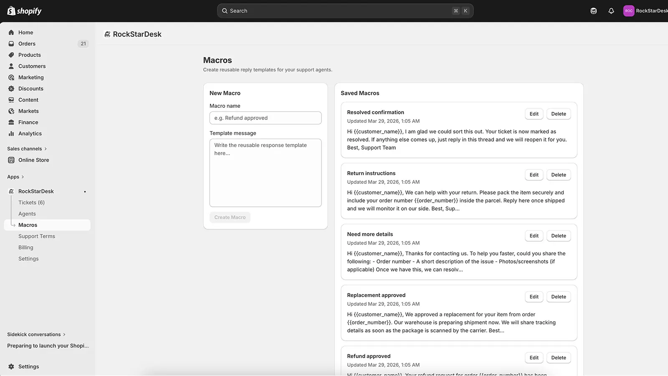The height and width of the screenshot is (376, 668).
Task: Select the Macros menu item
Action: click(47, 225)
